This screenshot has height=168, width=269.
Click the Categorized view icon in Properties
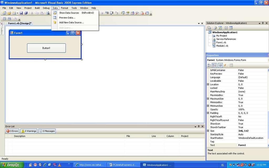[x=209, y=65]
